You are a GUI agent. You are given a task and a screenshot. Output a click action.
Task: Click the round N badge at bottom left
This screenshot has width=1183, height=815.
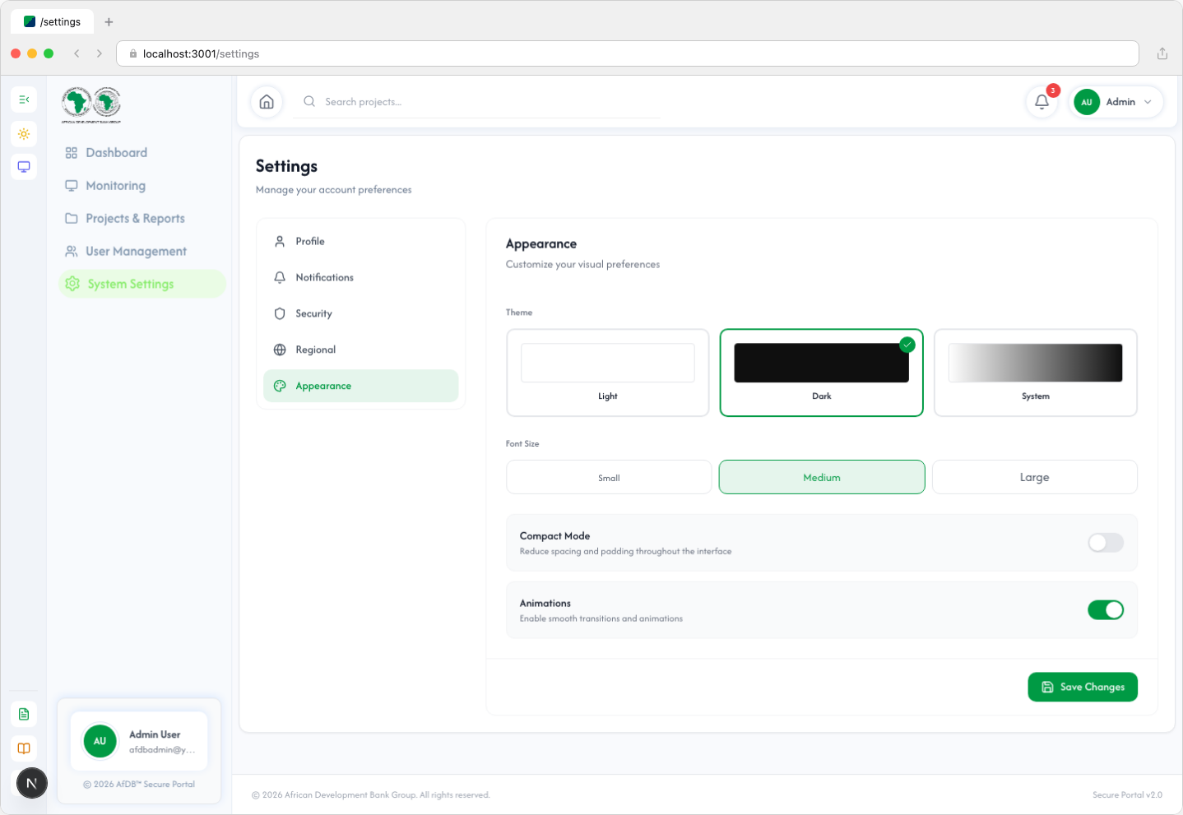32,783
